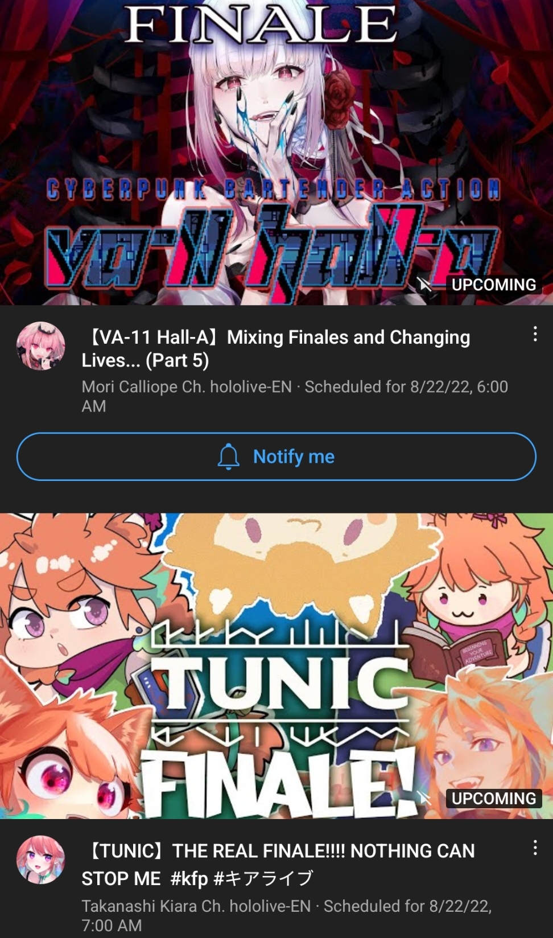Click UPCOMING badge on VA-11 Hall-A thumbnail
This screenshot has height=938, width=553.
[493, 285]
